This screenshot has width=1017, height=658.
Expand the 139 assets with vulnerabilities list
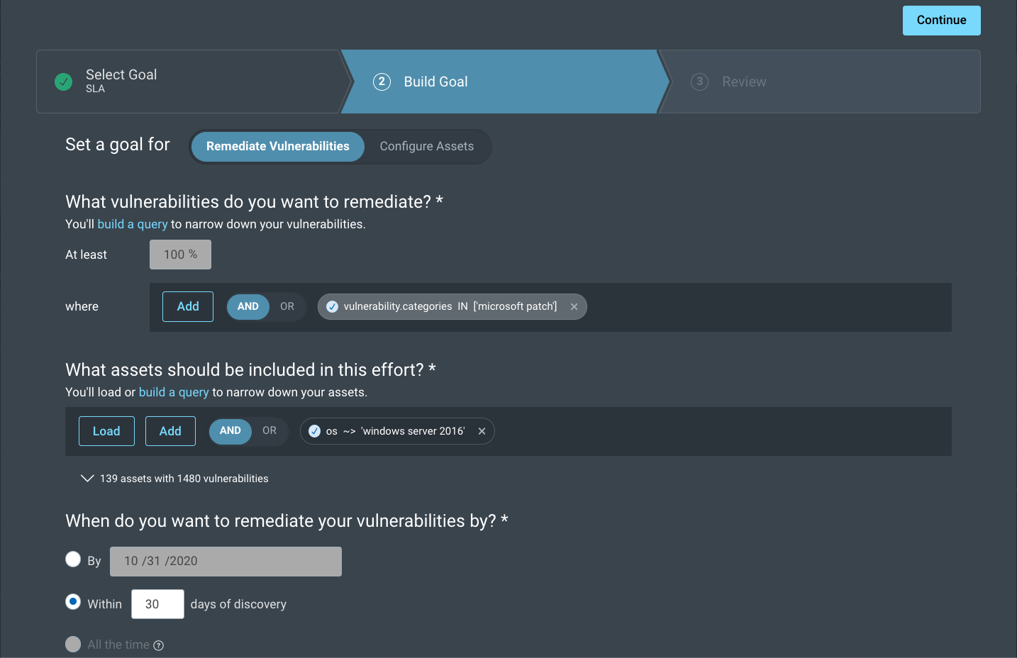point(87,479)
